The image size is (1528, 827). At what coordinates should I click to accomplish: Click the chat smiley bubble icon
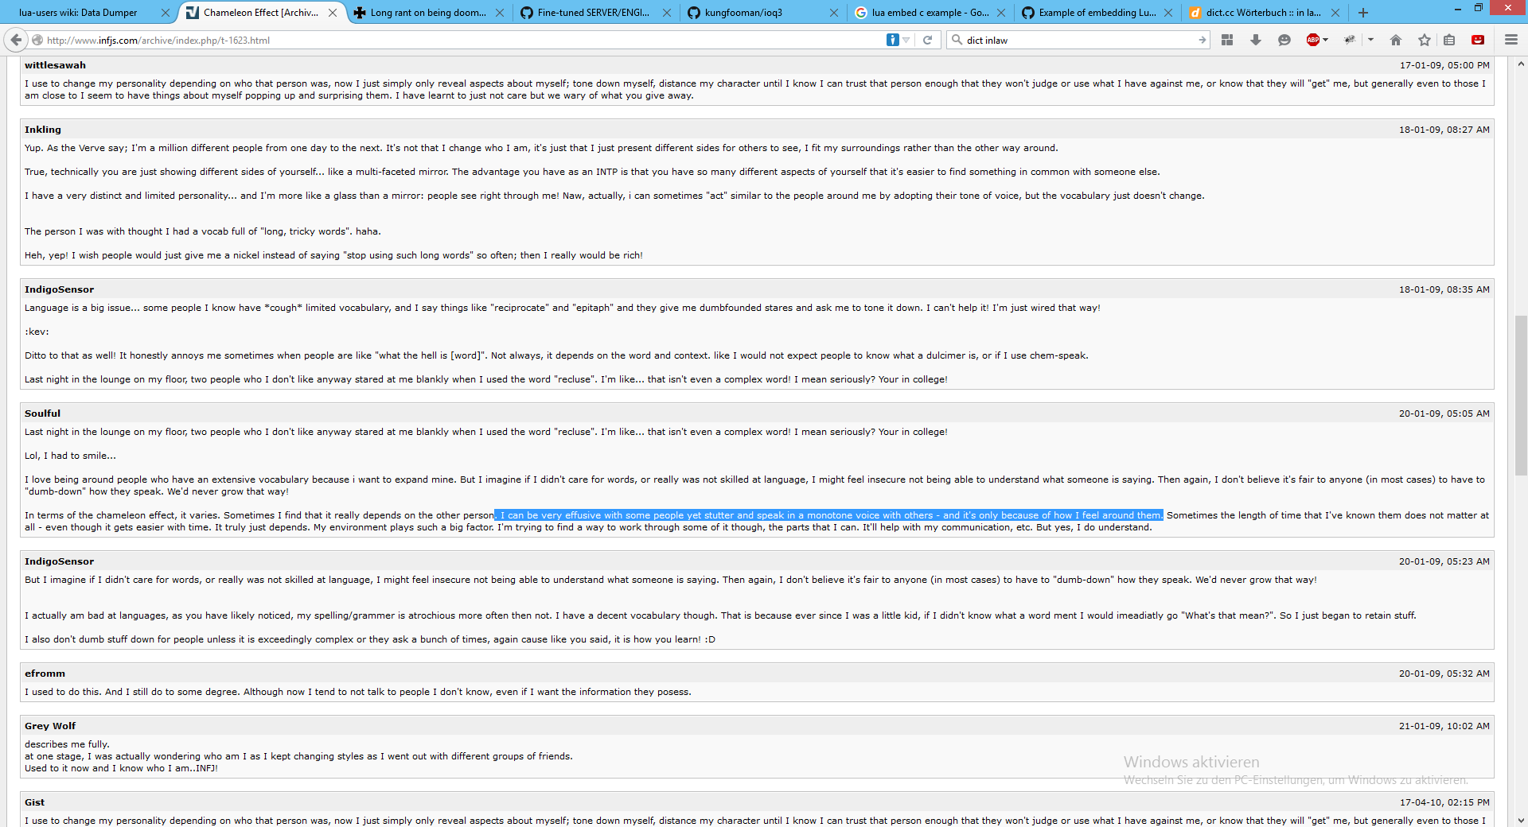1284,40
